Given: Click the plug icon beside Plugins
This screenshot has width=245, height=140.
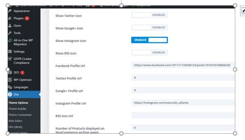Looking at the screenshot, I should (10, 18).
